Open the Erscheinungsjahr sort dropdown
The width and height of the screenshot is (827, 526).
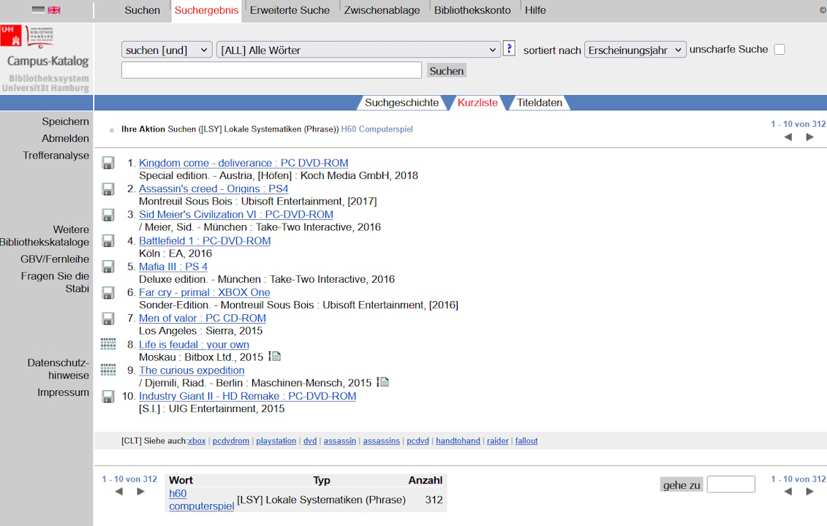tap(635, 50)
